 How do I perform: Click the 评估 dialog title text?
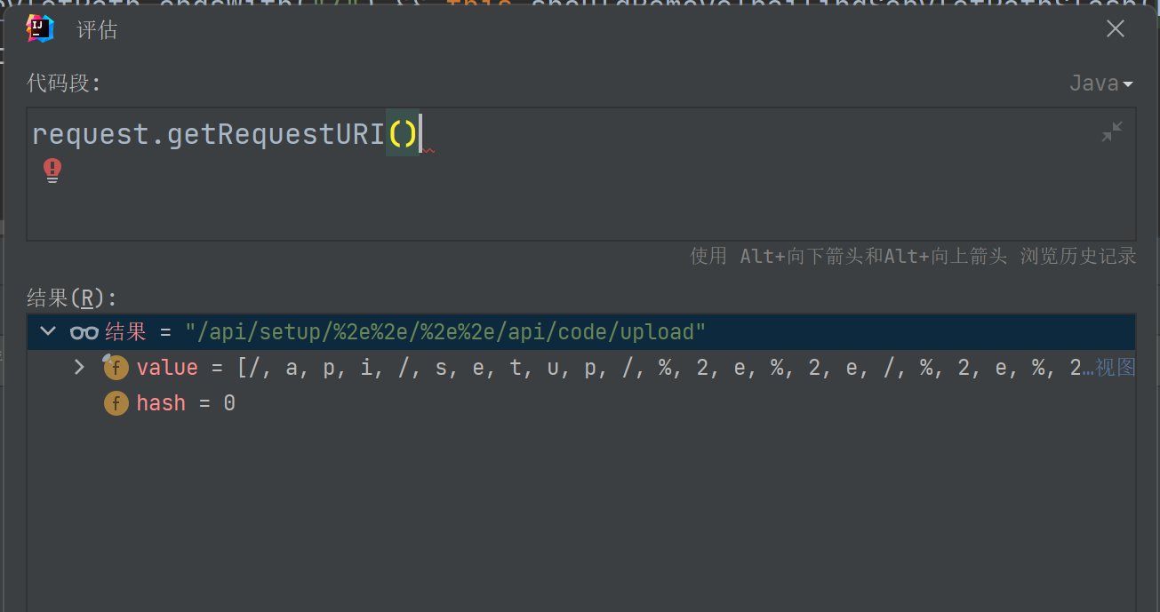click(97, 30)
